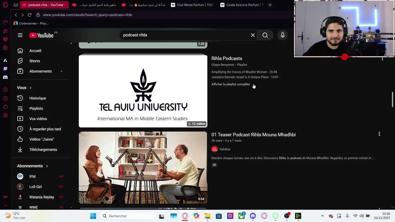The height and width of the screenshot is (222, 395).
Task: Switch to the ماهم بأمة أحمد YouTube tab
Action: coord(94,5)
